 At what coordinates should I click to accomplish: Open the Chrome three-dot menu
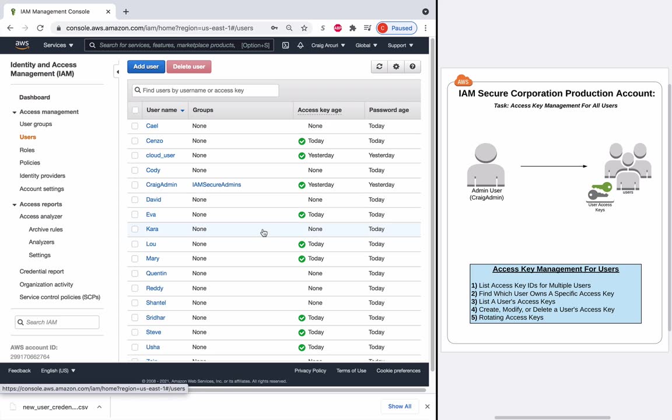(x=426, y=28)
